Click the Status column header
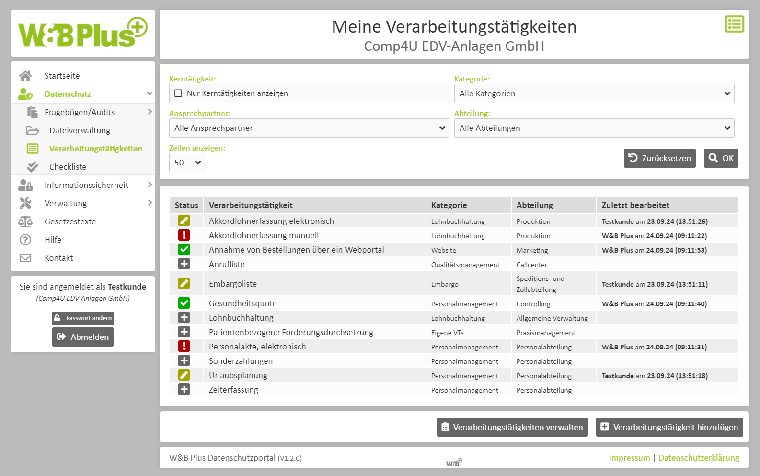 186,205
